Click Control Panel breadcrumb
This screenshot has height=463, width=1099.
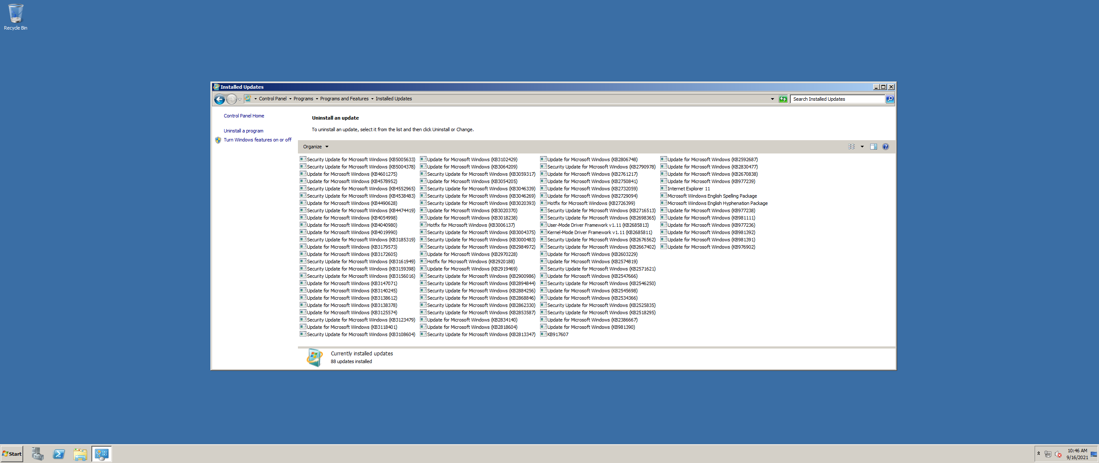coord(273,99)
